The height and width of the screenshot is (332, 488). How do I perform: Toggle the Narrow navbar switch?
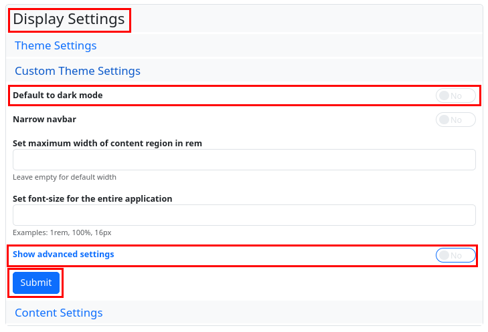click(455, 120)
